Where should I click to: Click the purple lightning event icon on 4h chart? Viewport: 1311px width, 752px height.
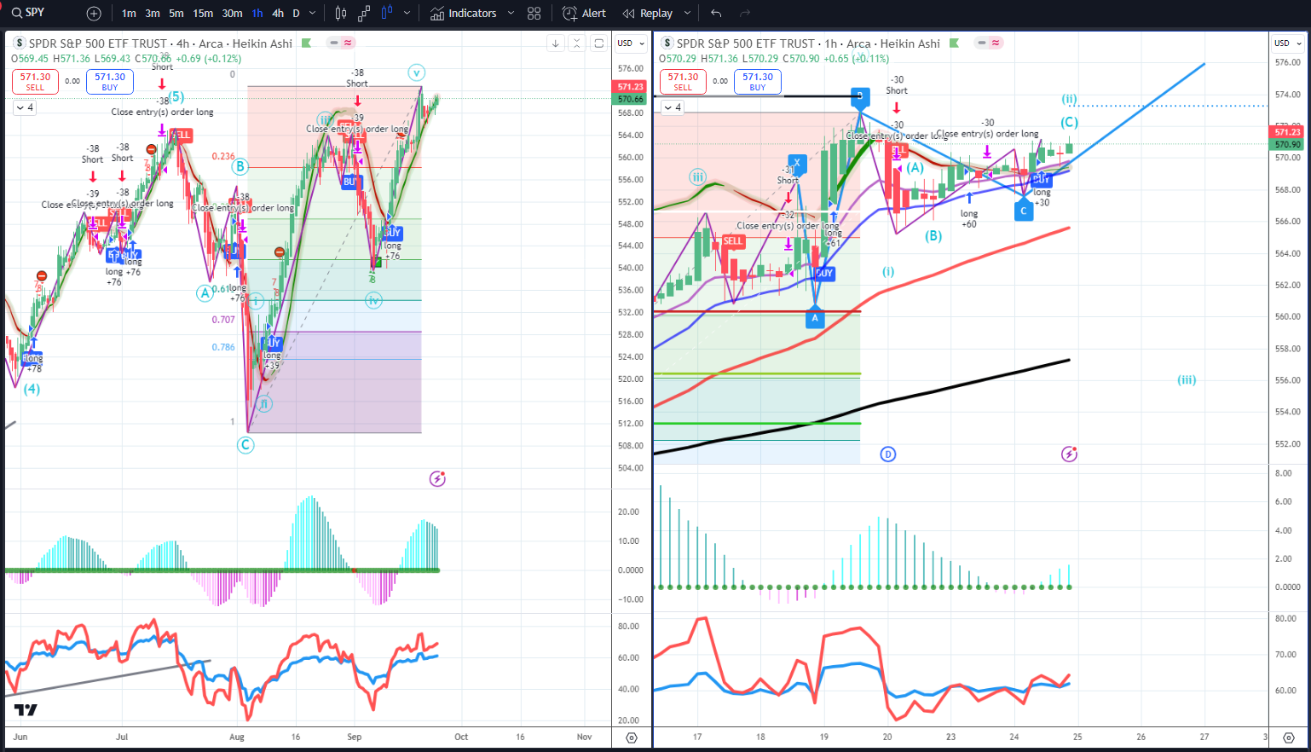pos(437,478)
